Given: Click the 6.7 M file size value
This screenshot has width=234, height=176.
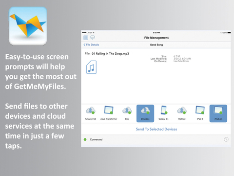Looking at the screenshot, I should pyautogui.click(x=176, y=56).
